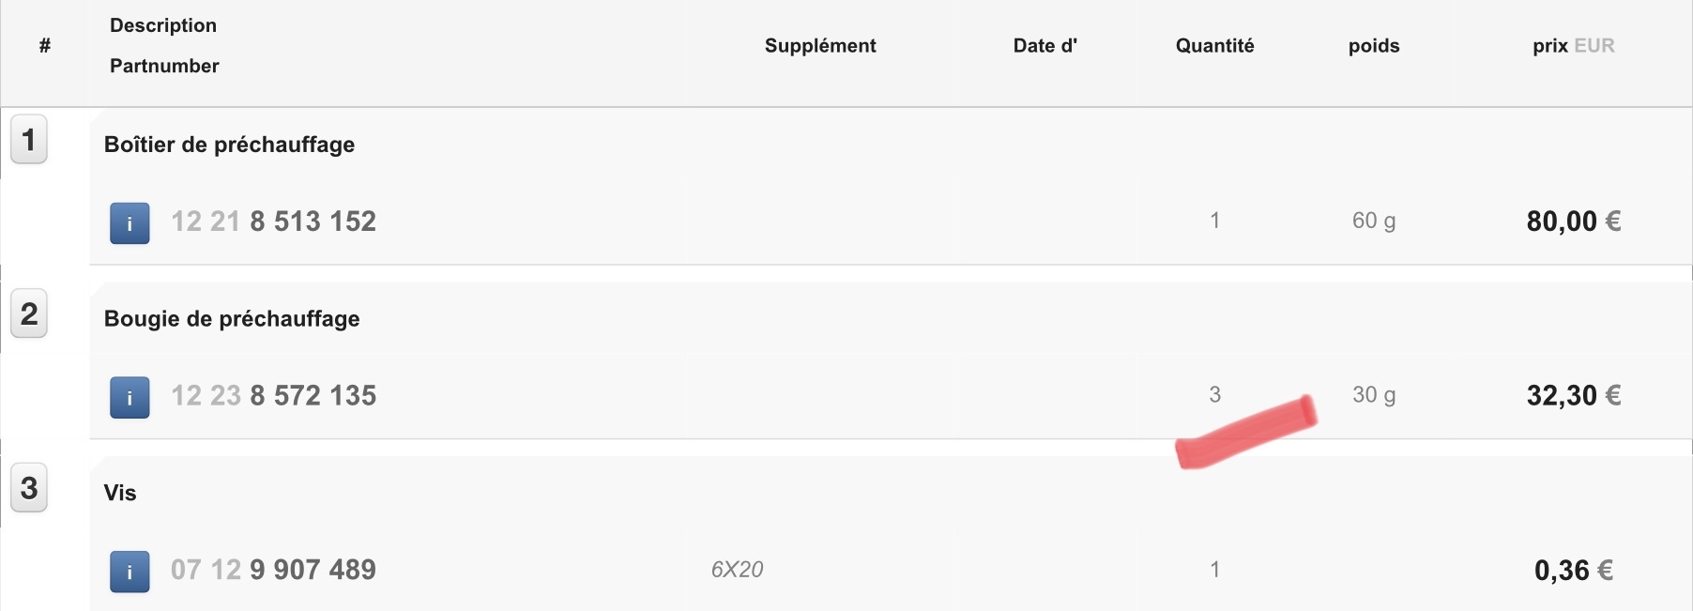
Task: Click part number 07 12 9 907 489
Action: pos(273,570)
